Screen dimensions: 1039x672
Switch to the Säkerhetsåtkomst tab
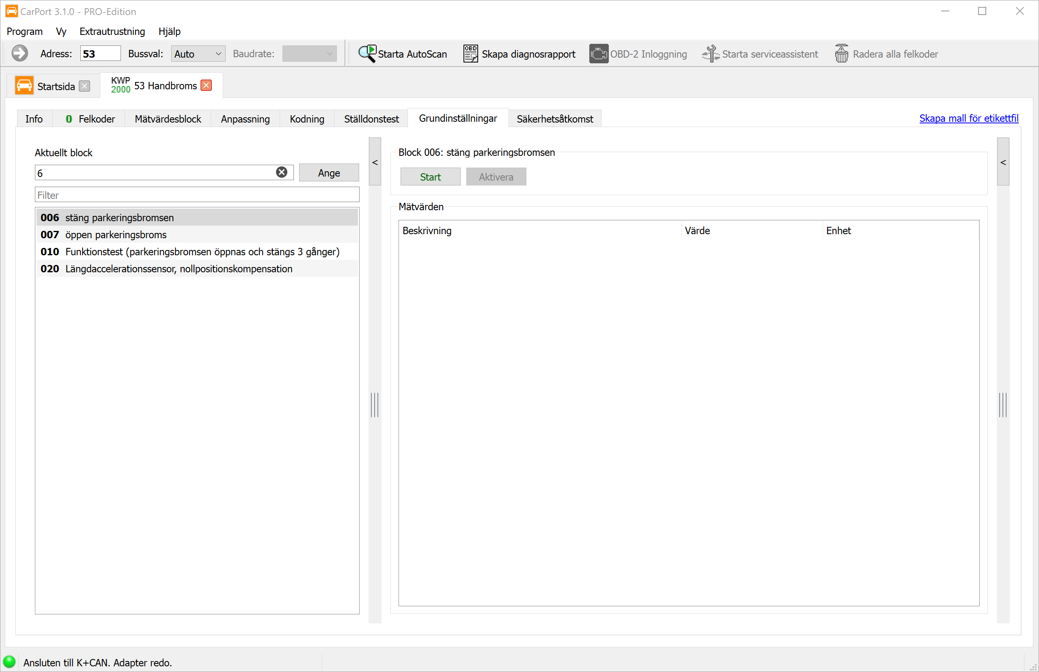pos(555,118)
